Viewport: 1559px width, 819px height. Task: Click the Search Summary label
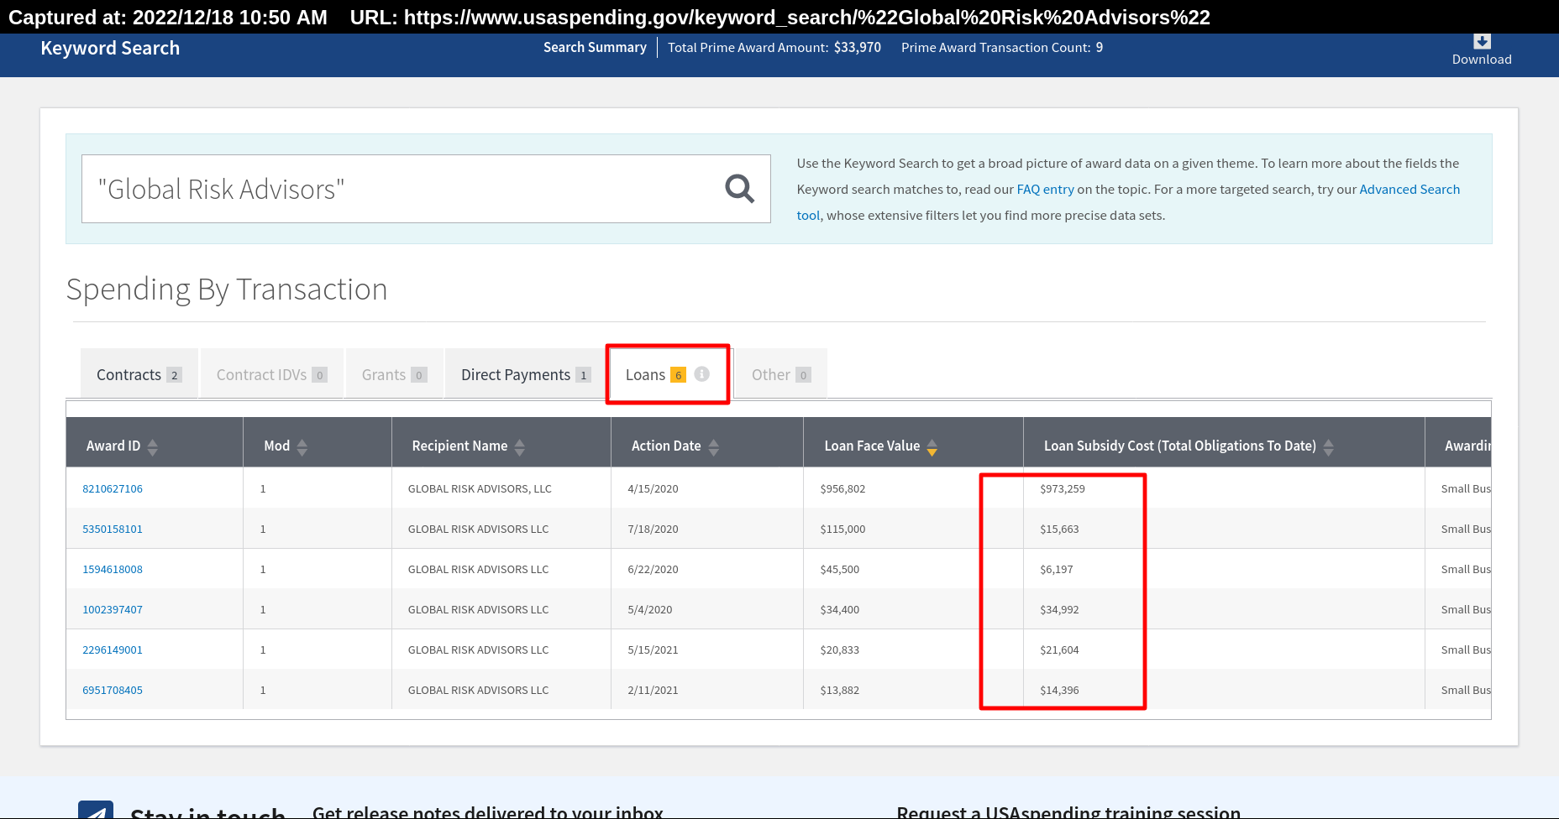click(x=595, y=47)
